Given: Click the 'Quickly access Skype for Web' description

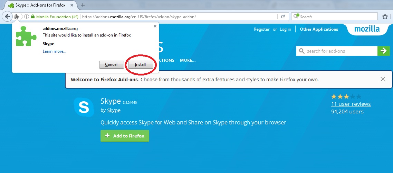Looking at the screenshot, I should [x=193, y=122].
